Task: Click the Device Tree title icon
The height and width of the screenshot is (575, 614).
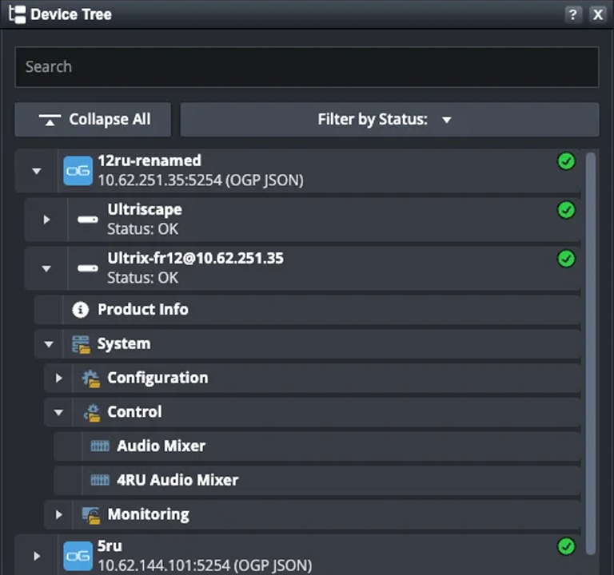Action: [x=18, y=14]
